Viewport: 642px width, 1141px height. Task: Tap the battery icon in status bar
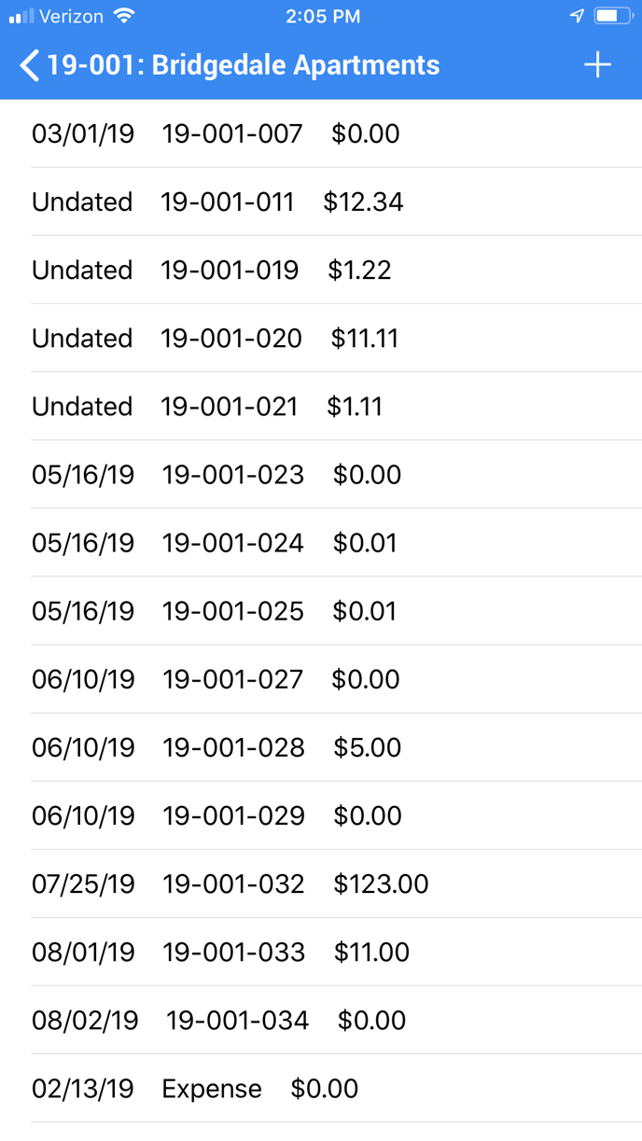(x=613, y=17)
